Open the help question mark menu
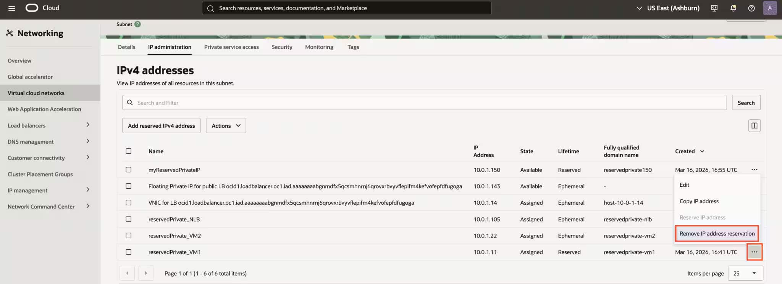The image size is (782, 284). click(751, 8)
